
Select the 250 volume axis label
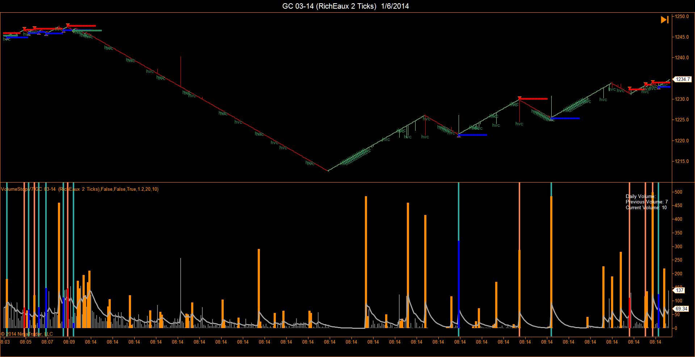[678, 260]
